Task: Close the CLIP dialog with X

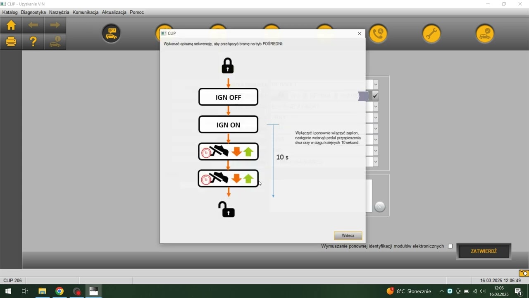Action: tap(360, 34)
